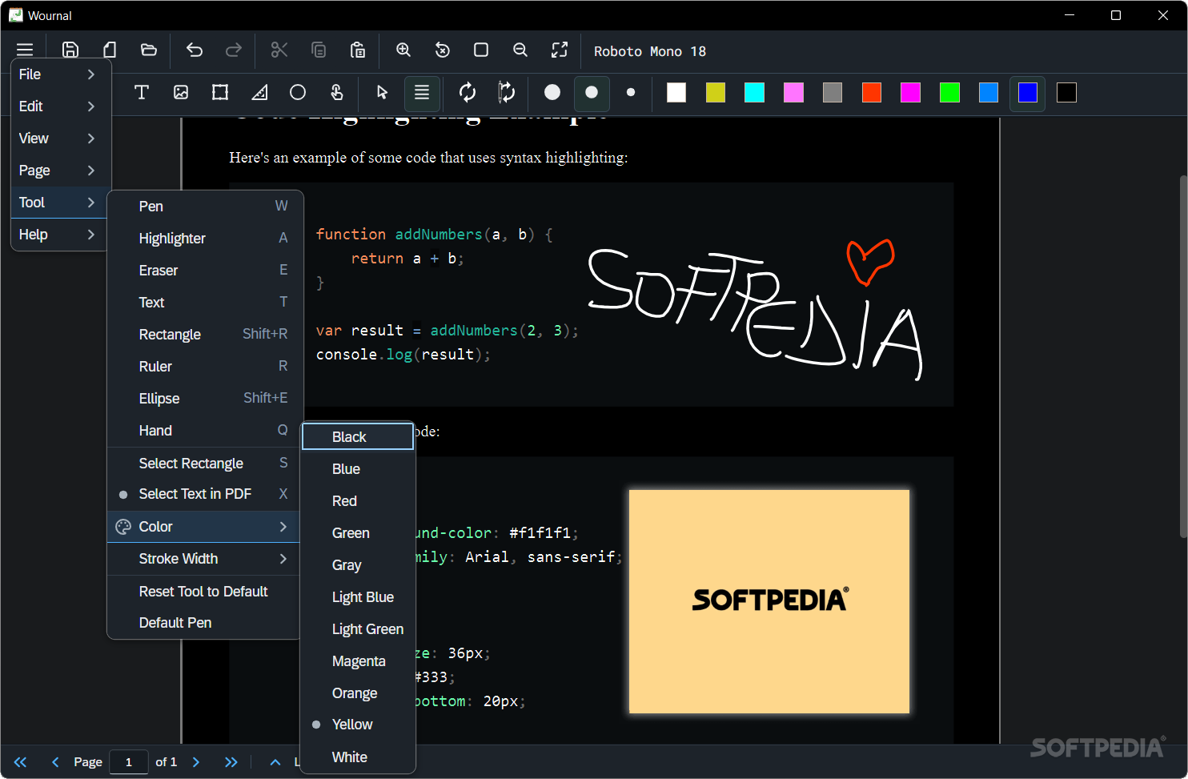The height and width of the screenshot is (779, 1188).
Task: Select the Text tool icon
Action: click(142, 93)
